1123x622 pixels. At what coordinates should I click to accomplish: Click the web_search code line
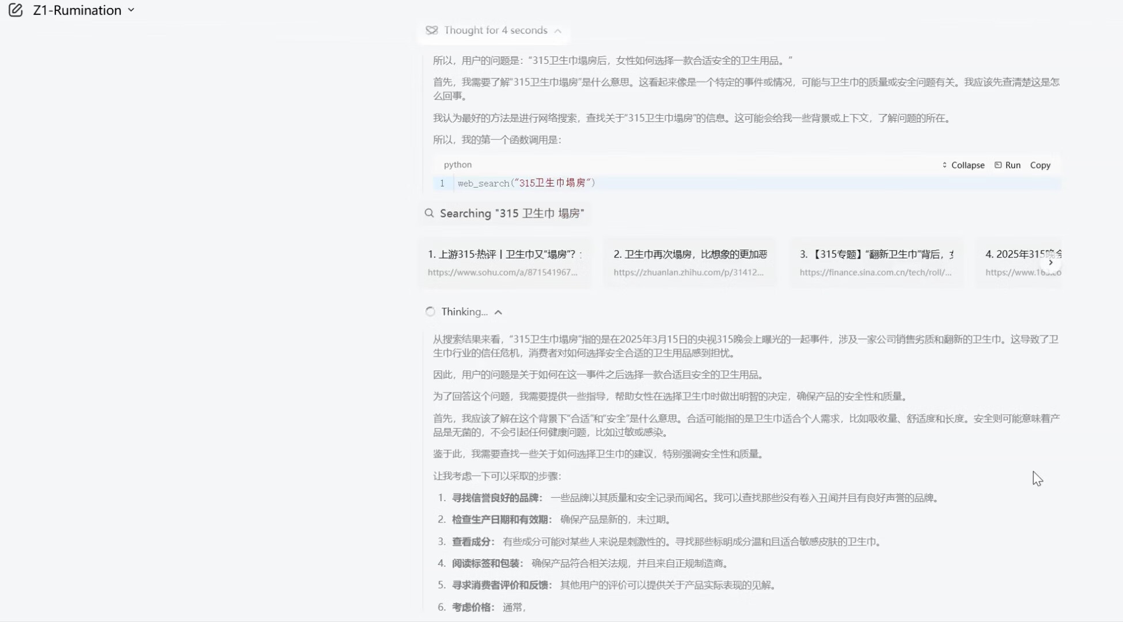point(526,183)
